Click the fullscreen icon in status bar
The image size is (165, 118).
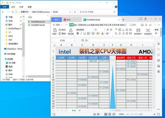click(158, 114)
